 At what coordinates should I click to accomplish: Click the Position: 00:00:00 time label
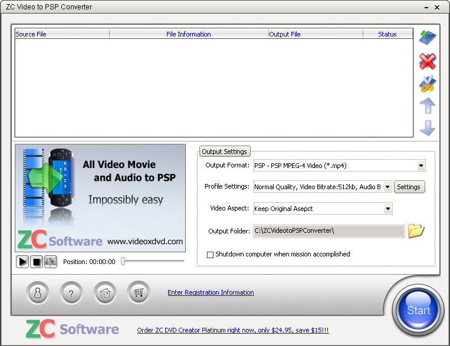pos(89,262)
